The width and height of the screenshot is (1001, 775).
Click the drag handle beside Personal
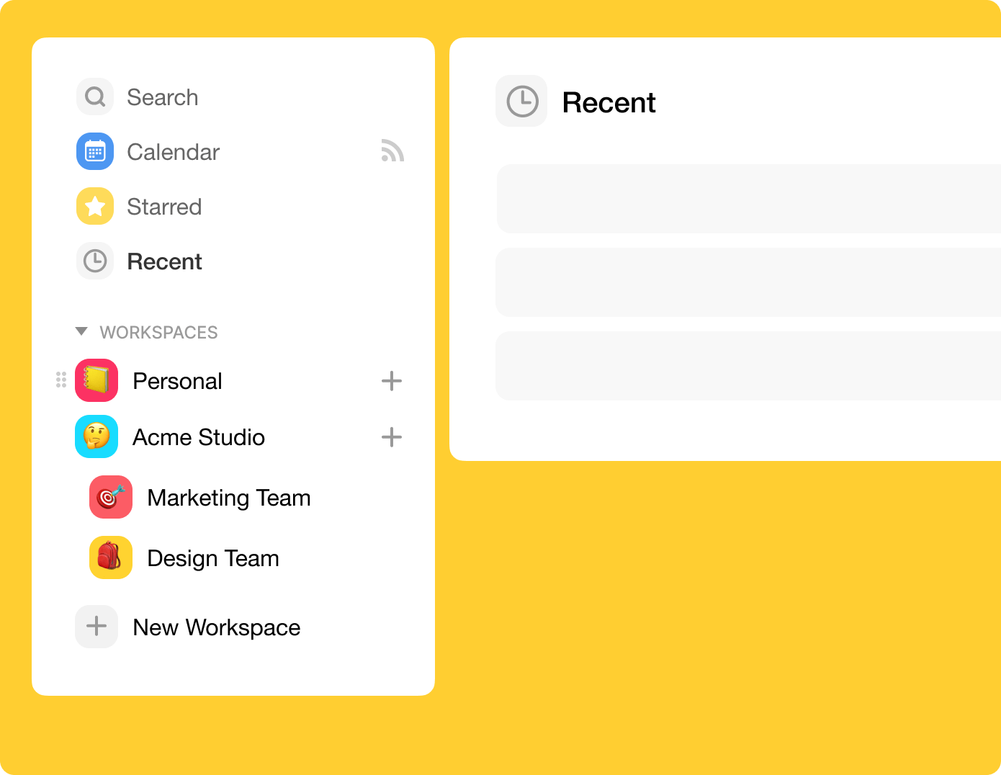tap(61, 380)
